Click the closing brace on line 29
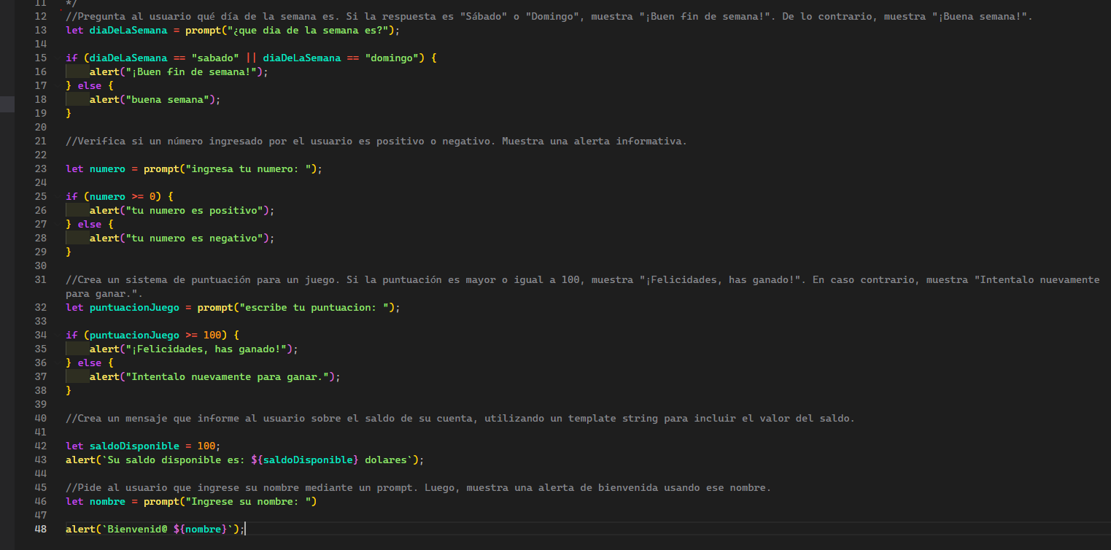This screenshot has width=1111, height=550. [69, 252]
